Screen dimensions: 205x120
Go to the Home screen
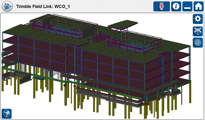point(198,6)
